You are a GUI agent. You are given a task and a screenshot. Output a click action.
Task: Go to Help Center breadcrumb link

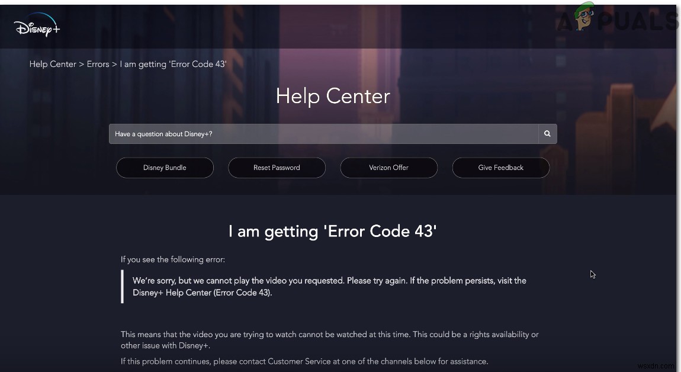tap(53, 64)
